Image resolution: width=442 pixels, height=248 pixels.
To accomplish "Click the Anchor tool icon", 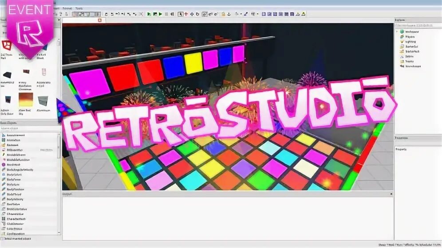I will [x=229, y=14].
